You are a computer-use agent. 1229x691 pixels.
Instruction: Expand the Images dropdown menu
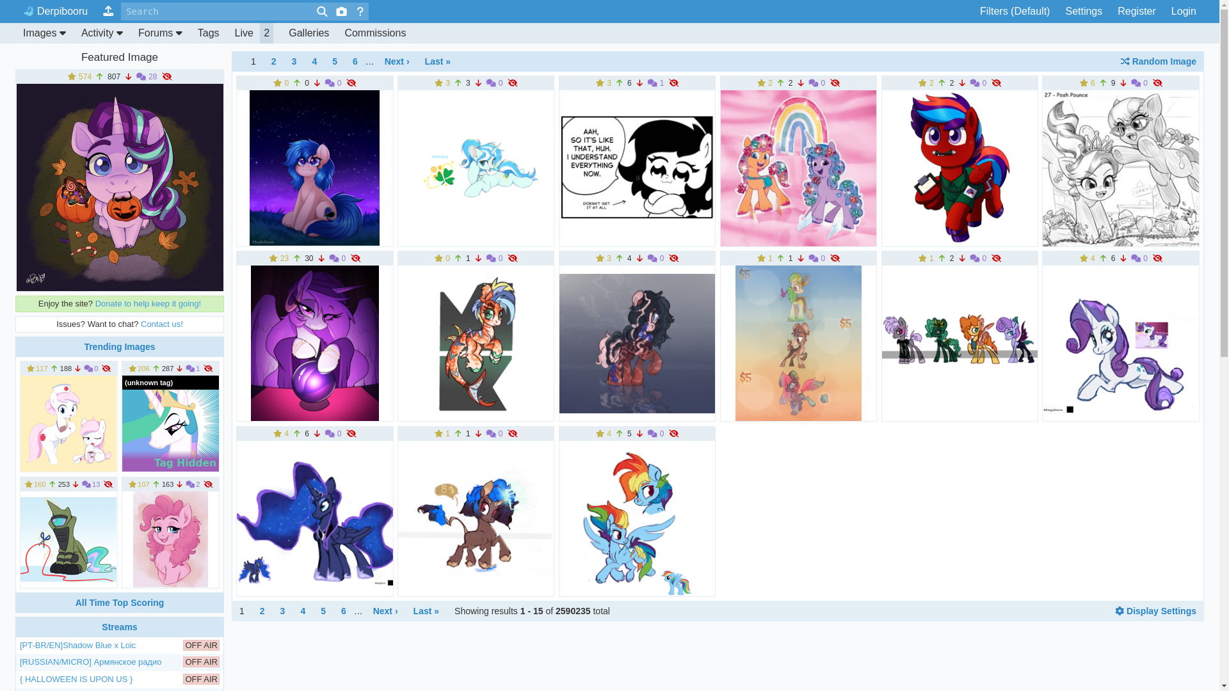[44, 33]
